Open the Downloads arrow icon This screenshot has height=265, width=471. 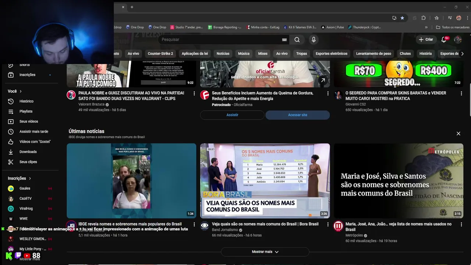coord(11,152)
